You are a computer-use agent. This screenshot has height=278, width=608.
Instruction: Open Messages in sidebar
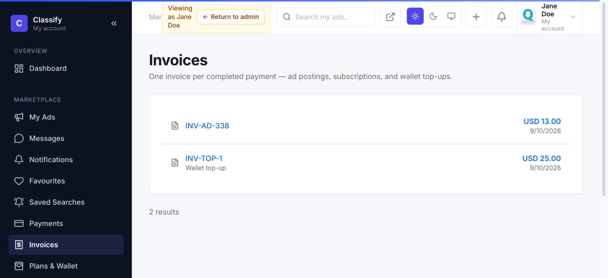(x=66, y=138)
